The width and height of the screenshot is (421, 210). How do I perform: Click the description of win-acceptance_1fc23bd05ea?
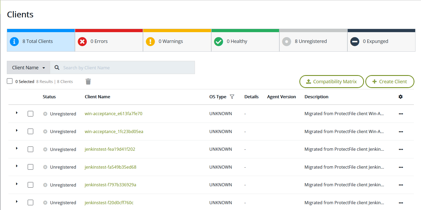[x=344, y=131]
